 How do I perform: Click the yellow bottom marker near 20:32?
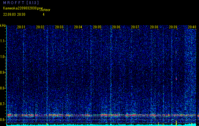47,124
